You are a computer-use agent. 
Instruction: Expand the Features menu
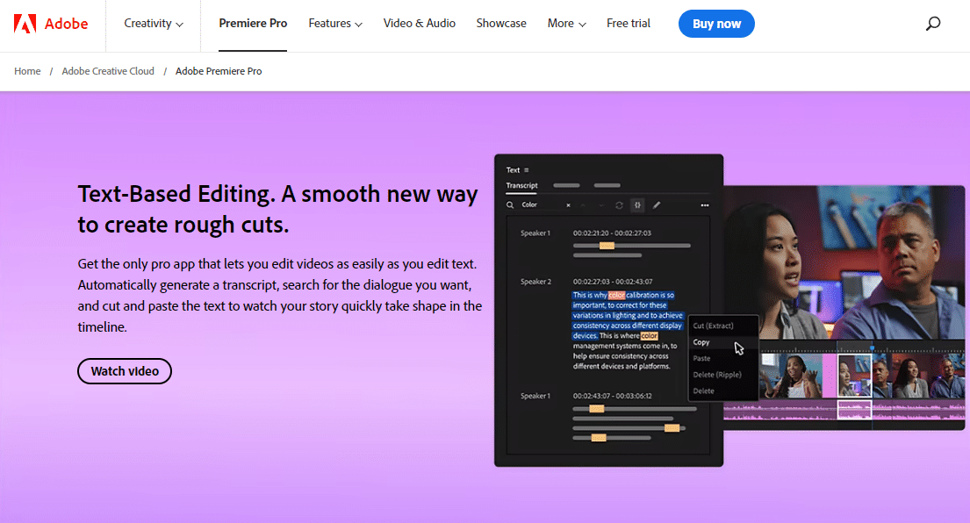[x=334, y=24]
